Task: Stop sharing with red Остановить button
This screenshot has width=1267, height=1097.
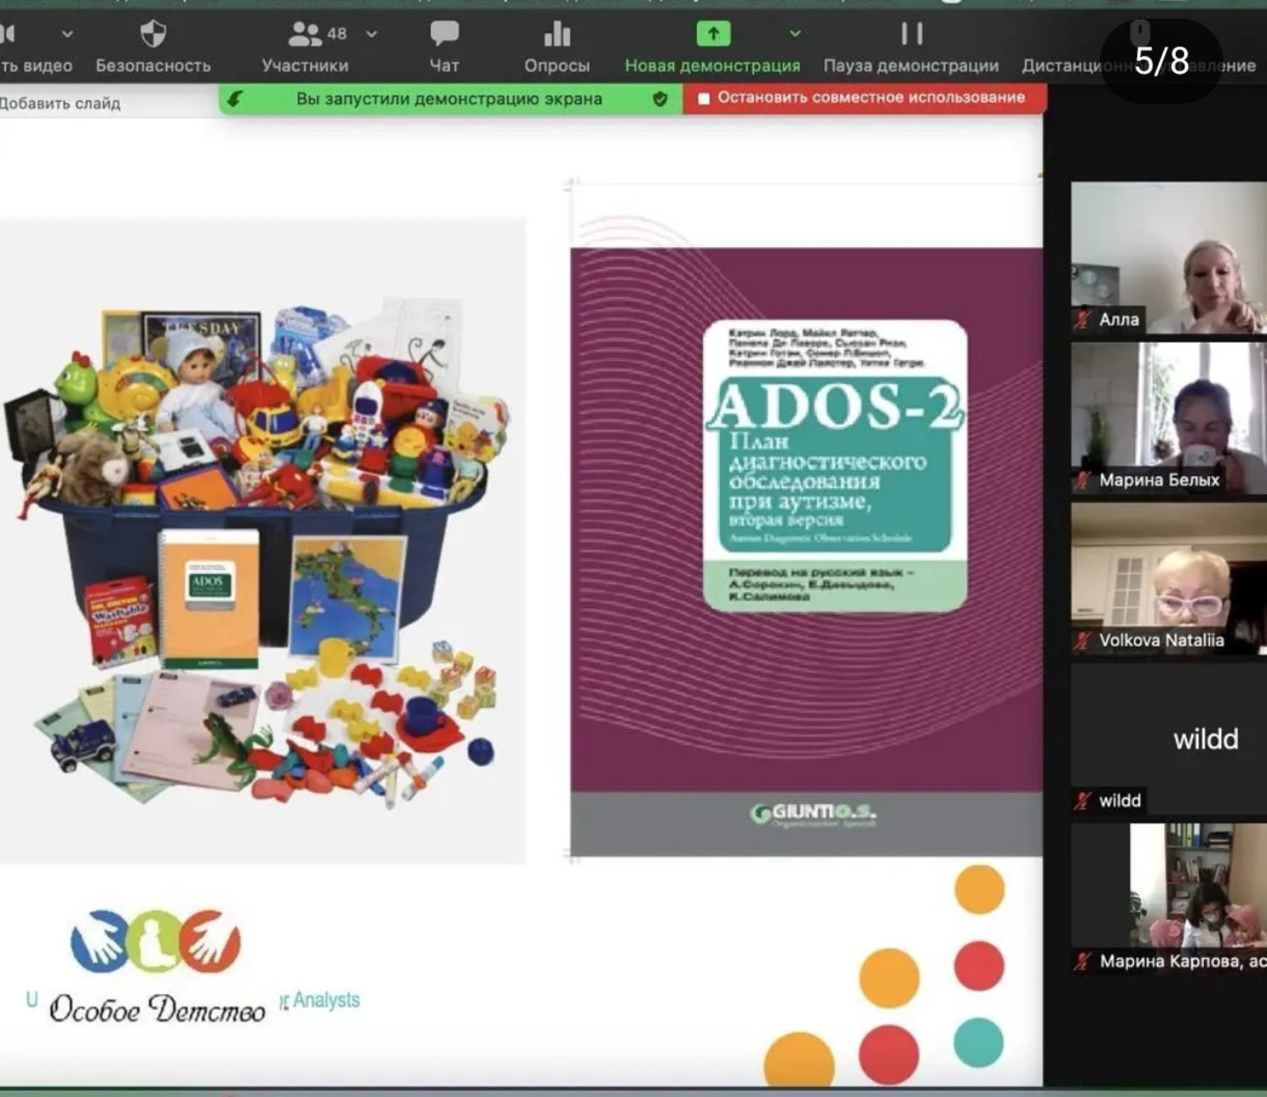Action: click(x=864, y=98)
